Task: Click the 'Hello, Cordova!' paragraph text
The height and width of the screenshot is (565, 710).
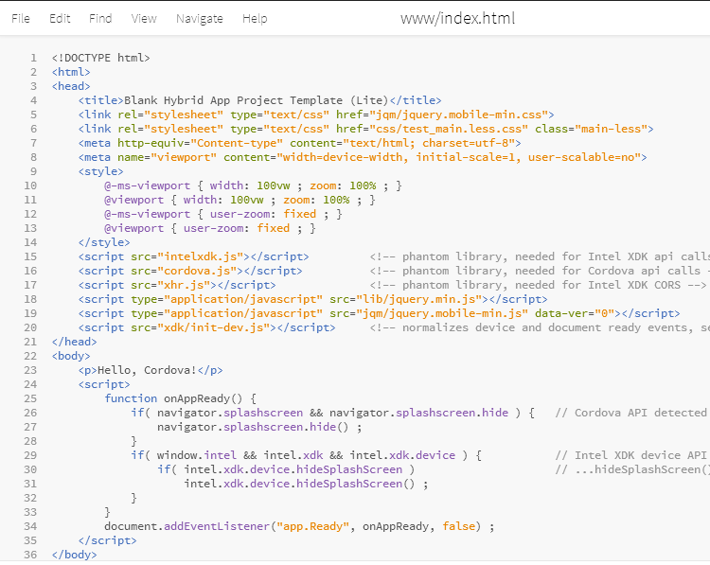Action: (147, 370)
